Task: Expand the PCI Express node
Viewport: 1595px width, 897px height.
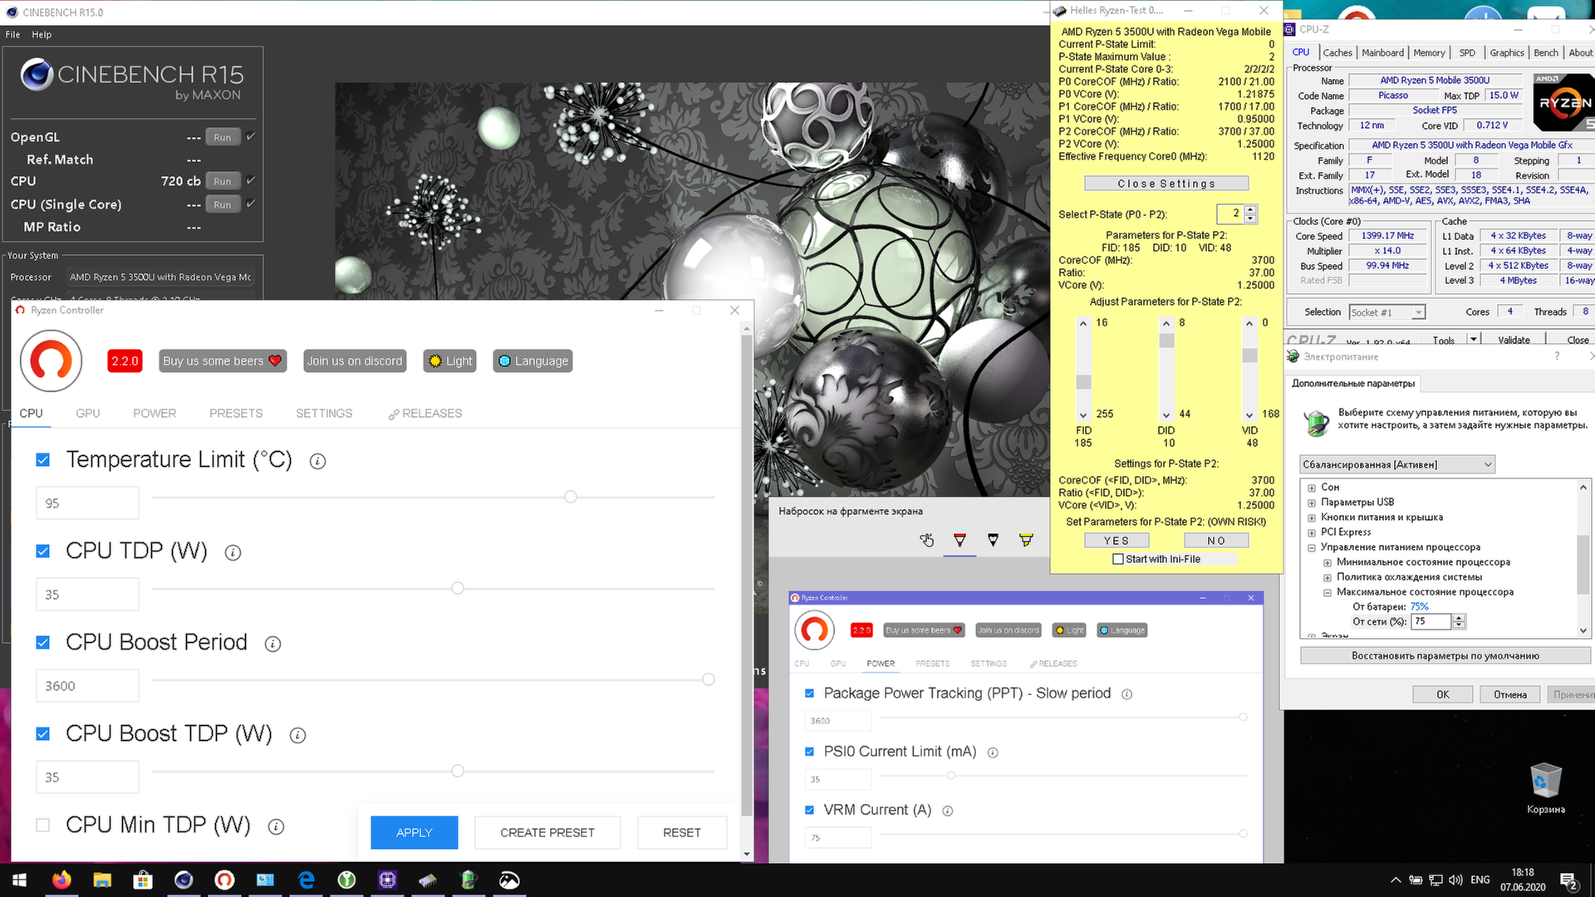Action: (1312, 533)
